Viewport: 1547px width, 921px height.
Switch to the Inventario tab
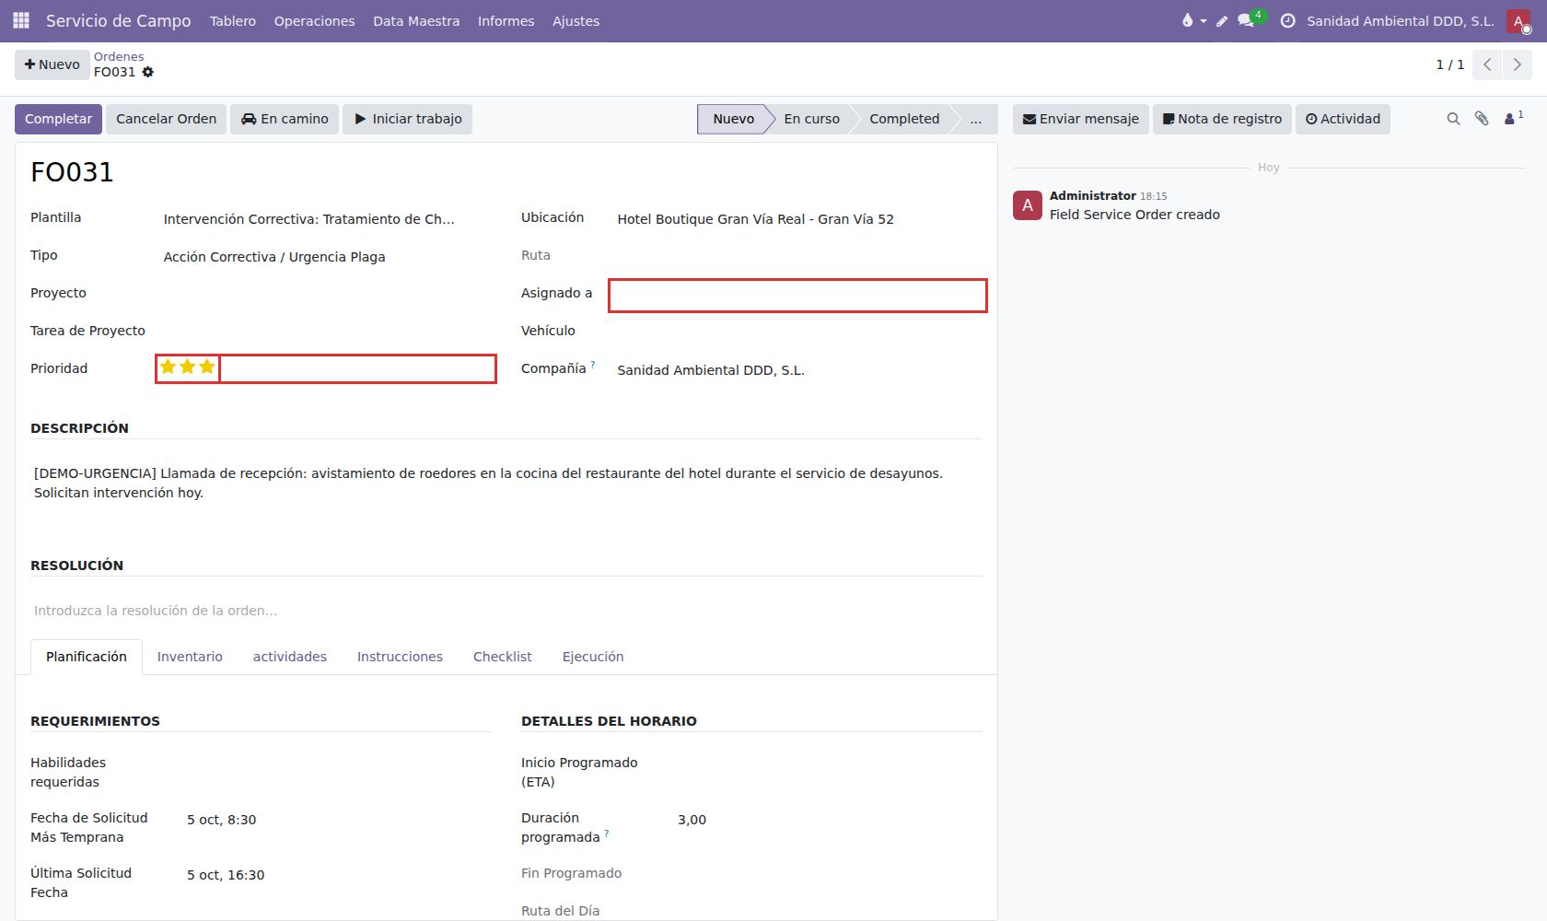(x=190, y=657)
